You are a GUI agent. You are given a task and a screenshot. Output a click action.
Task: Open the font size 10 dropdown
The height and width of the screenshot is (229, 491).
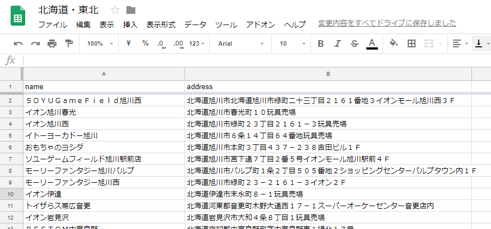tap(292, 43)
